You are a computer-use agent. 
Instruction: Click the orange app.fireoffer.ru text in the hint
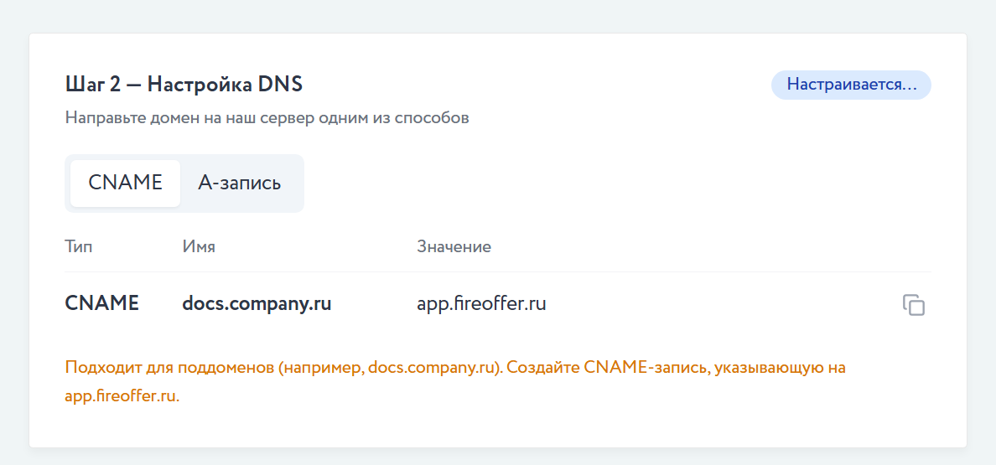(122, 395)
